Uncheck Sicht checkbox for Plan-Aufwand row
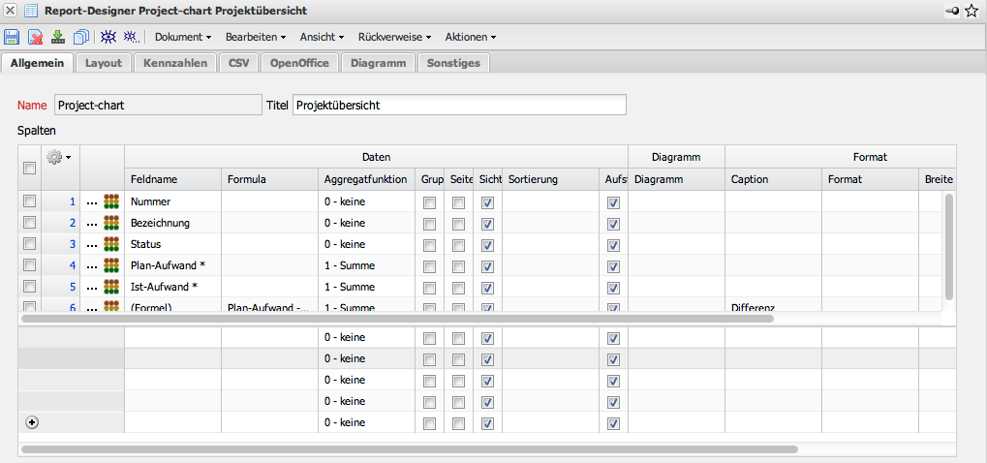This screenshot has width=987, height=463. (x=487, y=265)
